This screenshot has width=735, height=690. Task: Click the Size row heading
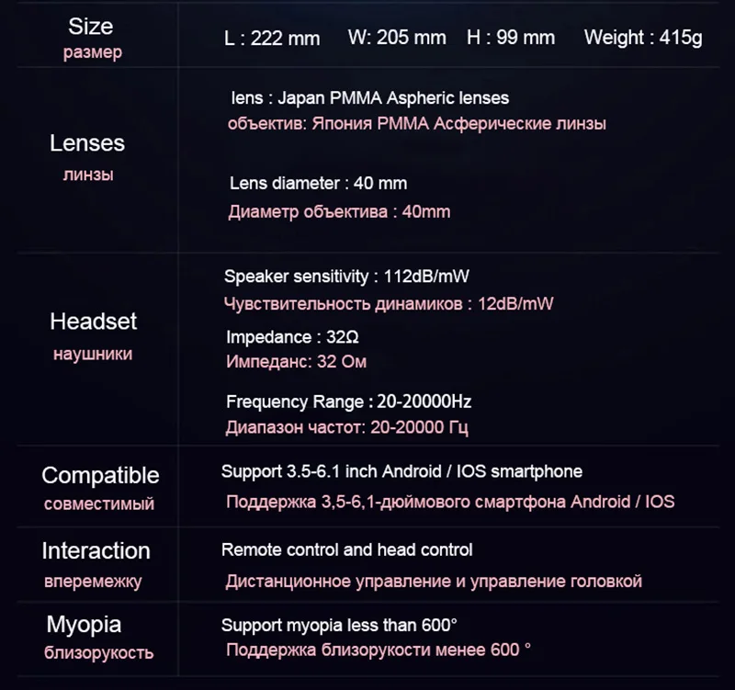[91, 26]
